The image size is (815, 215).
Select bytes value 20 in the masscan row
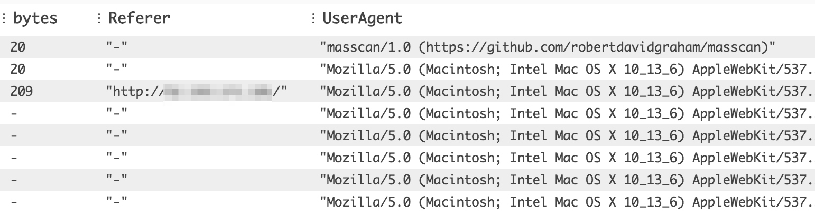point(17,47)
